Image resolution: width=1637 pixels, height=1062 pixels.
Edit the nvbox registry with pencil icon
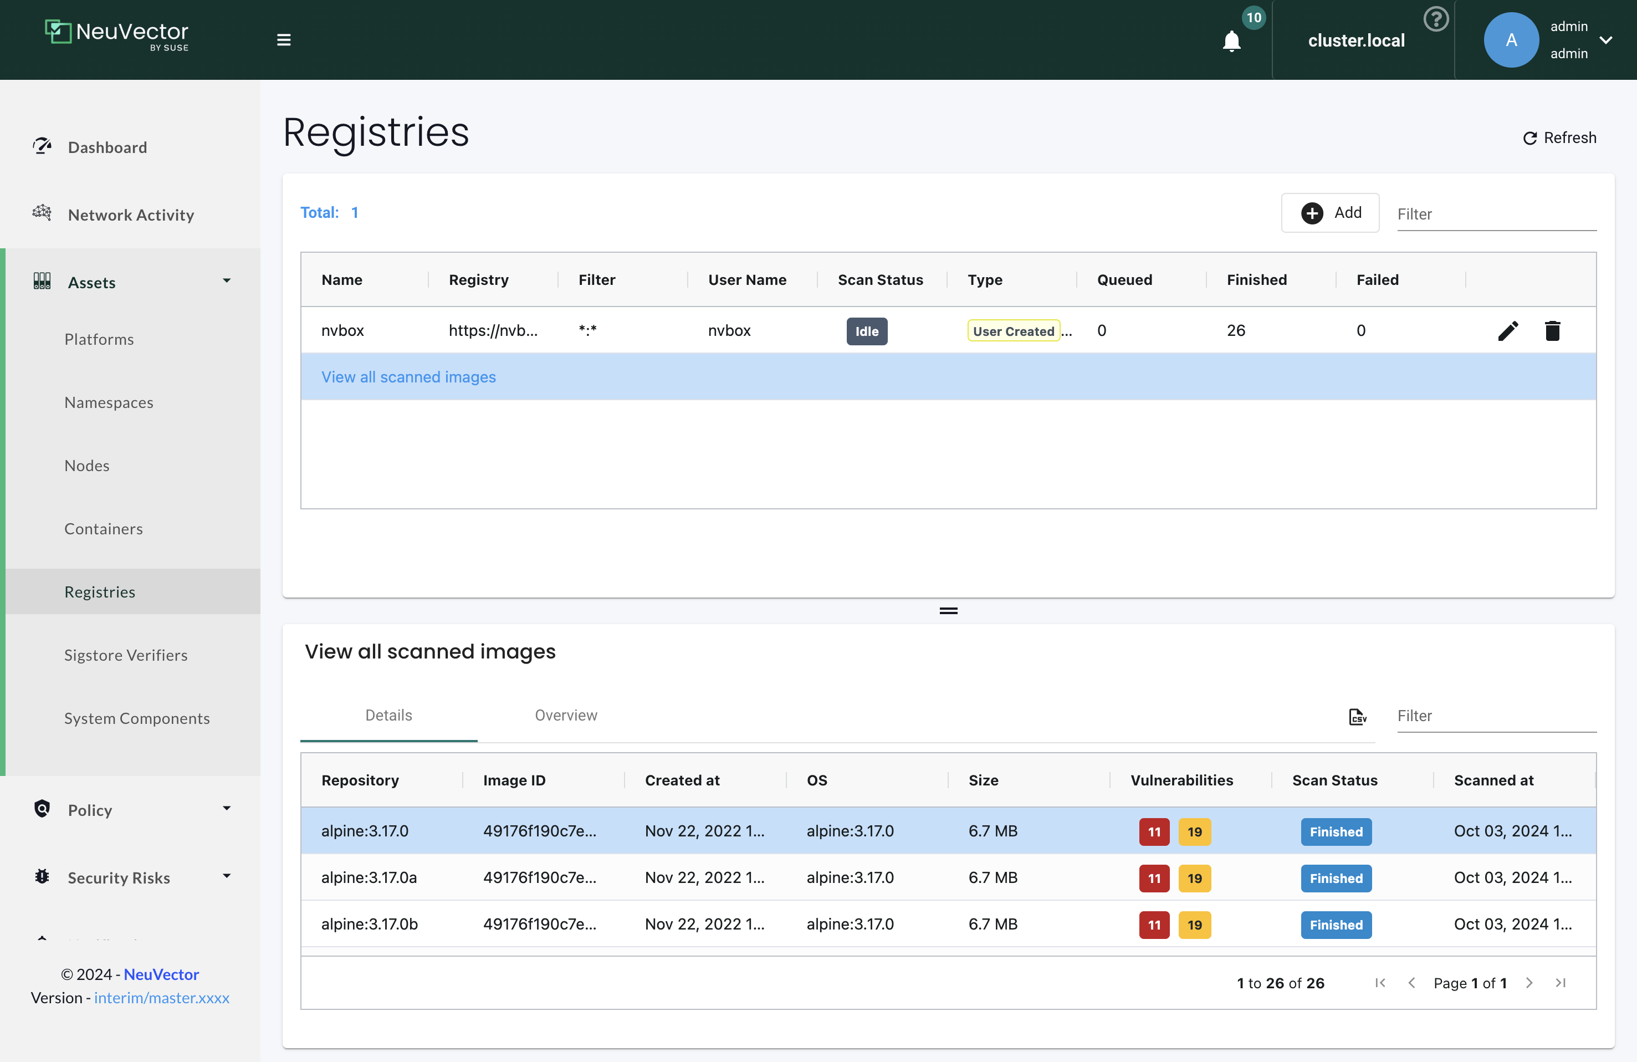click(x=1508, y=331)
